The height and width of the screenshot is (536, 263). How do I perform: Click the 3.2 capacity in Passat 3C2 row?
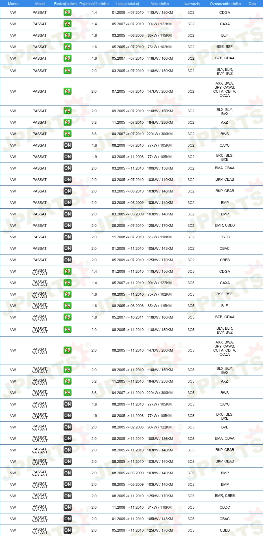(94, 122)
